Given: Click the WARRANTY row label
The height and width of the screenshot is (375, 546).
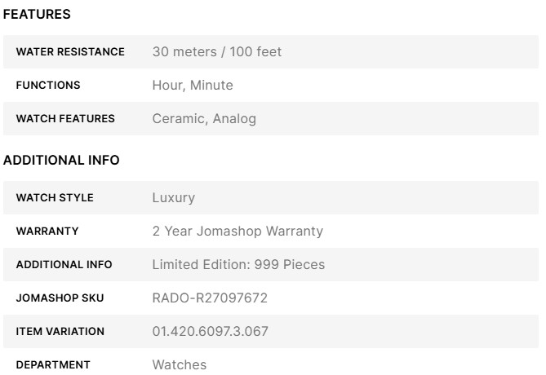Looking at the screenshot, I should 47,232.
